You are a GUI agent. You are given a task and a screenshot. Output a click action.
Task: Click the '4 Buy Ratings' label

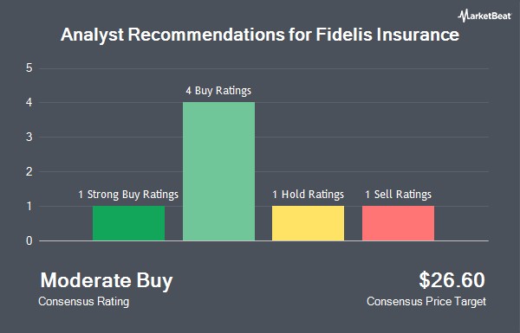click(x=218, y=90)
